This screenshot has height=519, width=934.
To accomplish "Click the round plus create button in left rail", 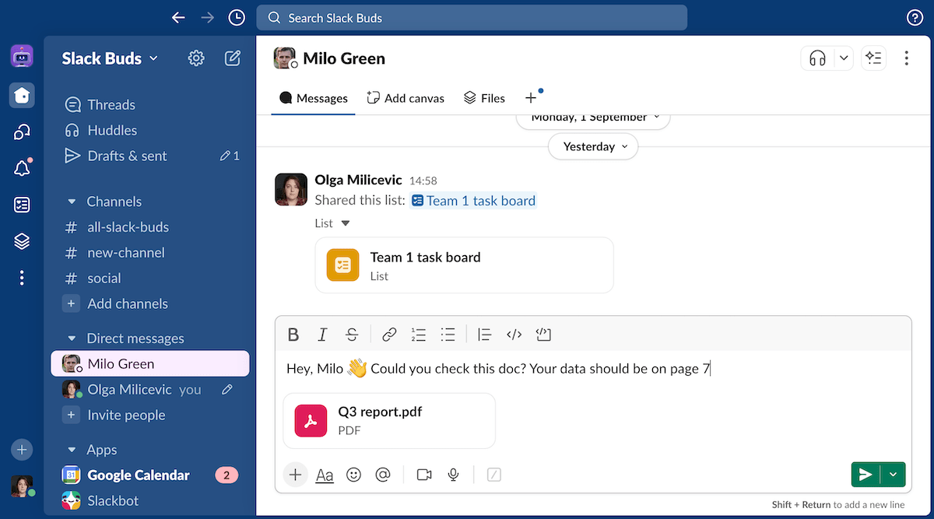I will point(22,450).
